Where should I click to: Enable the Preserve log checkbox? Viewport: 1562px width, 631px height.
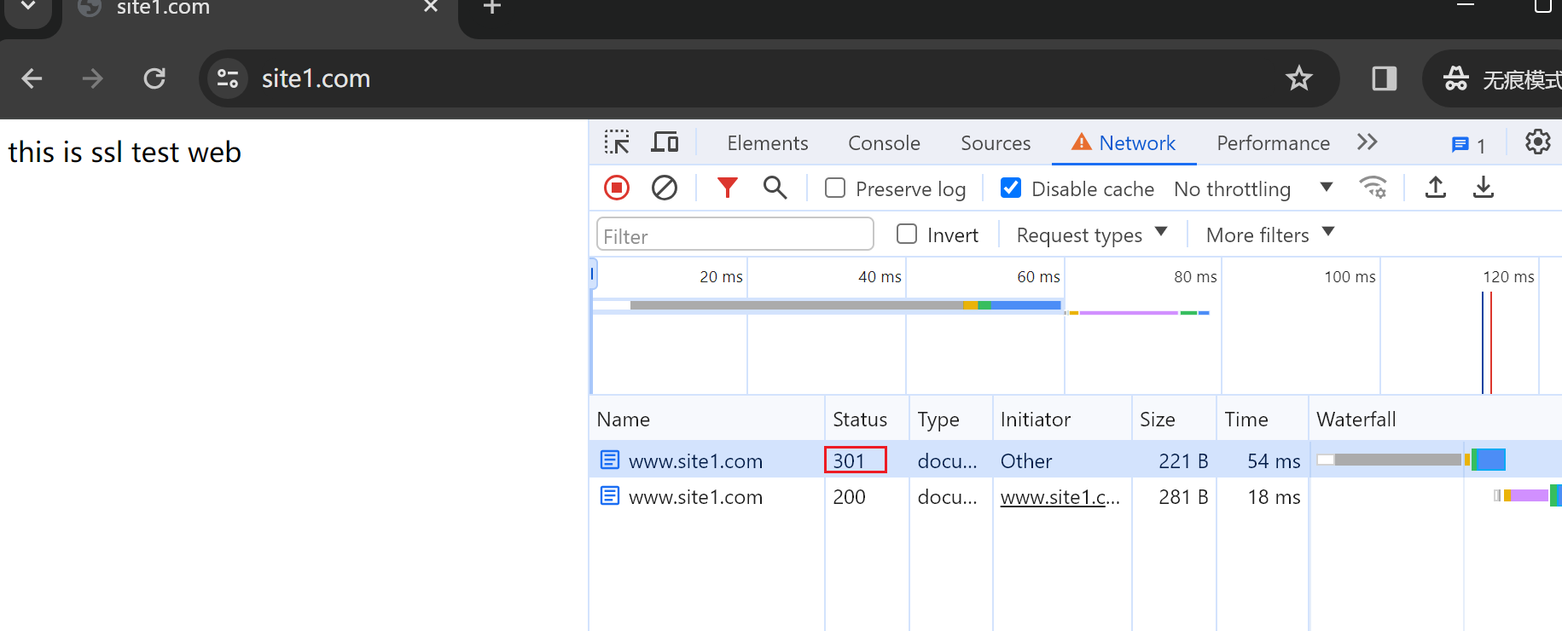835,188
